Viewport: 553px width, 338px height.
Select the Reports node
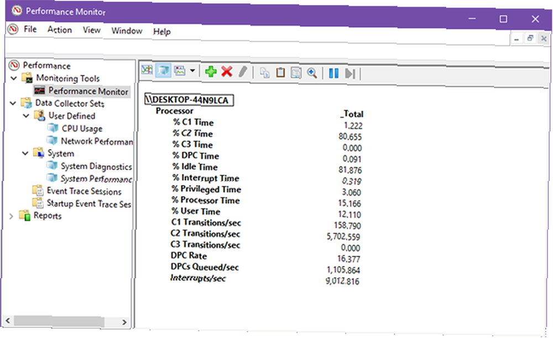[x=48, y=215]
